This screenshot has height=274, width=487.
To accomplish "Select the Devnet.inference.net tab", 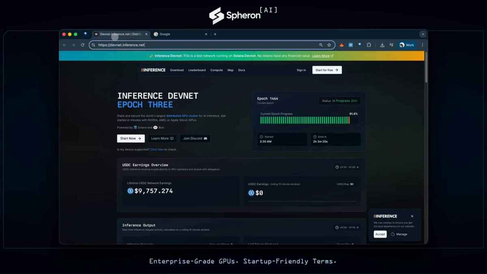I will (x=121, y=34).
